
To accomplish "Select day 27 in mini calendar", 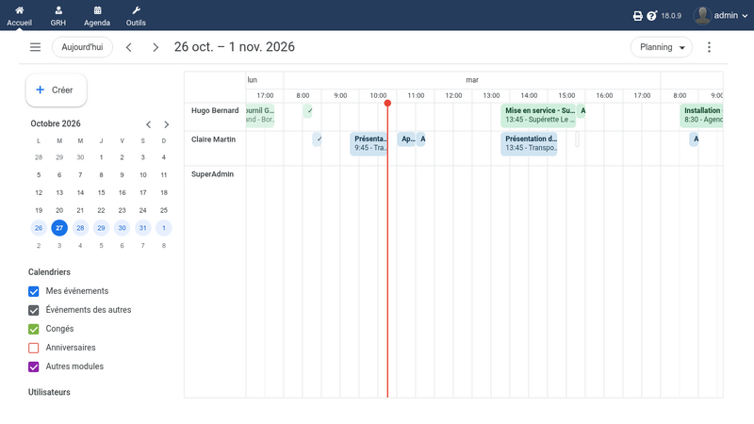I will [x=59, y=228].
